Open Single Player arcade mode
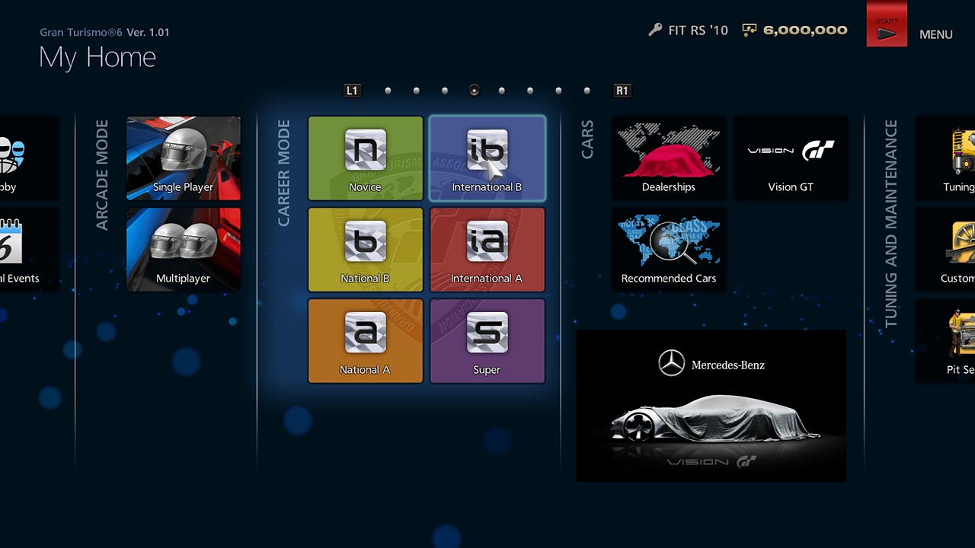Screen dimensions: 975x548 pyautogui.click(x=184, y=158)
